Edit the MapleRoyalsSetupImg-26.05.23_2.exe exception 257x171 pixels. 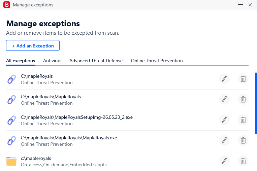coord(224,120)
